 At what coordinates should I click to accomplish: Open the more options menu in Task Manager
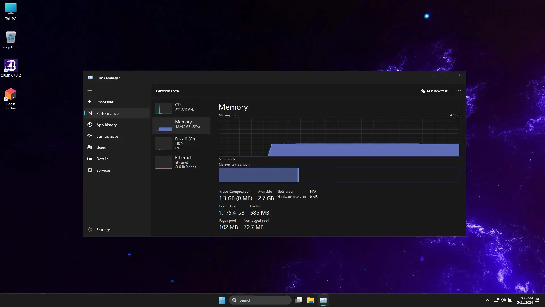(458, 91)
